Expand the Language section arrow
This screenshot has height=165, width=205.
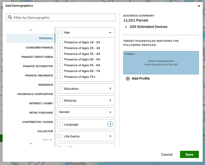click(x=110, y=124)
